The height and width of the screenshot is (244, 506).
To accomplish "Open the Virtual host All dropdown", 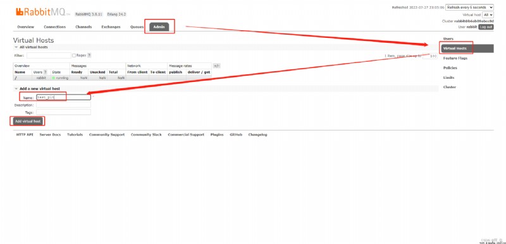I will pyautogui.click(x=488, y=15).
